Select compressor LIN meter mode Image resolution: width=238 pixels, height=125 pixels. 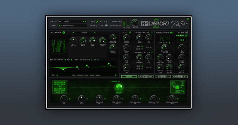[164, 43]
